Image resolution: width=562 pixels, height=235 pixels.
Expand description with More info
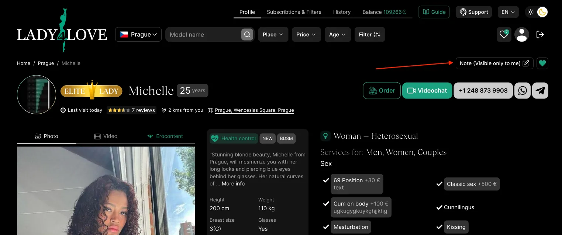click(x=233, y=184)
